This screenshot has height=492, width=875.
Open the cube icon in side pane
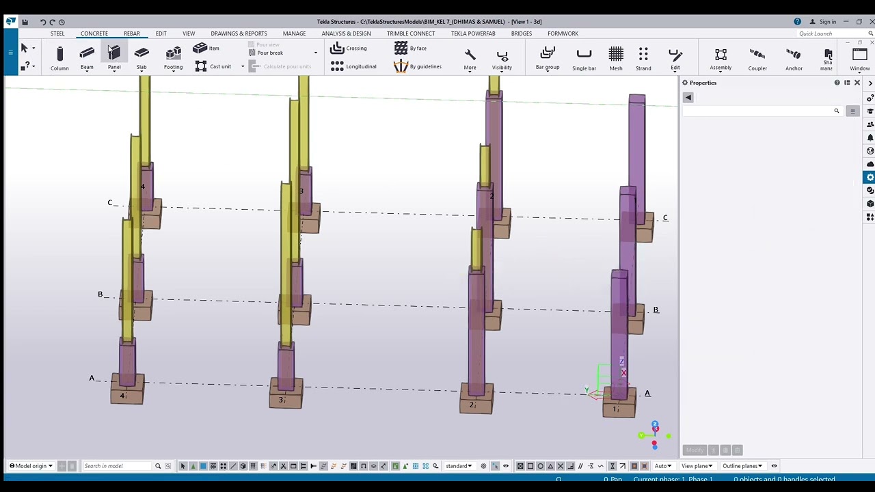point(870,204)
